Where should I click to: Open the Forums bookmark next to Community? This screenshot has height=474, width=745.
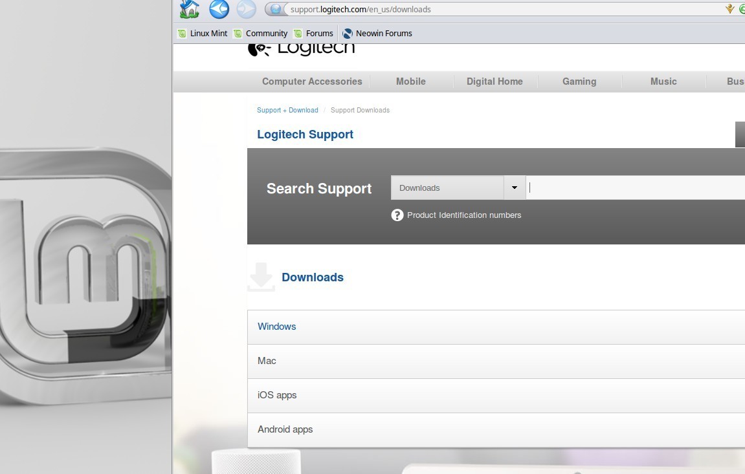click(313, 33)
